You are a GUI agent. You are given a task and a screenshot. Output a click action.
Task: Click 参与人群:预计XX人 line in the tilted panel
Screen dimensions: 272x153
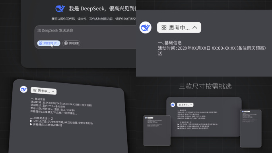(x=52, y=109)
